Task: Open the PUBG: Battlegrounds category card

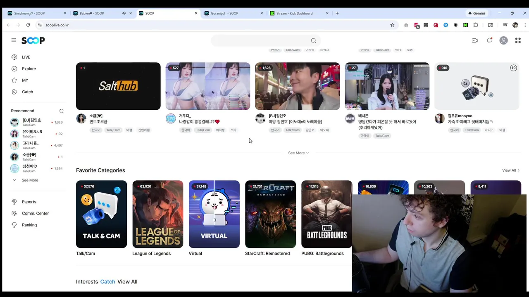Action: (x=326, y=214)
